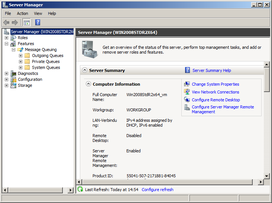Click the View Network Connections icon

187,92
